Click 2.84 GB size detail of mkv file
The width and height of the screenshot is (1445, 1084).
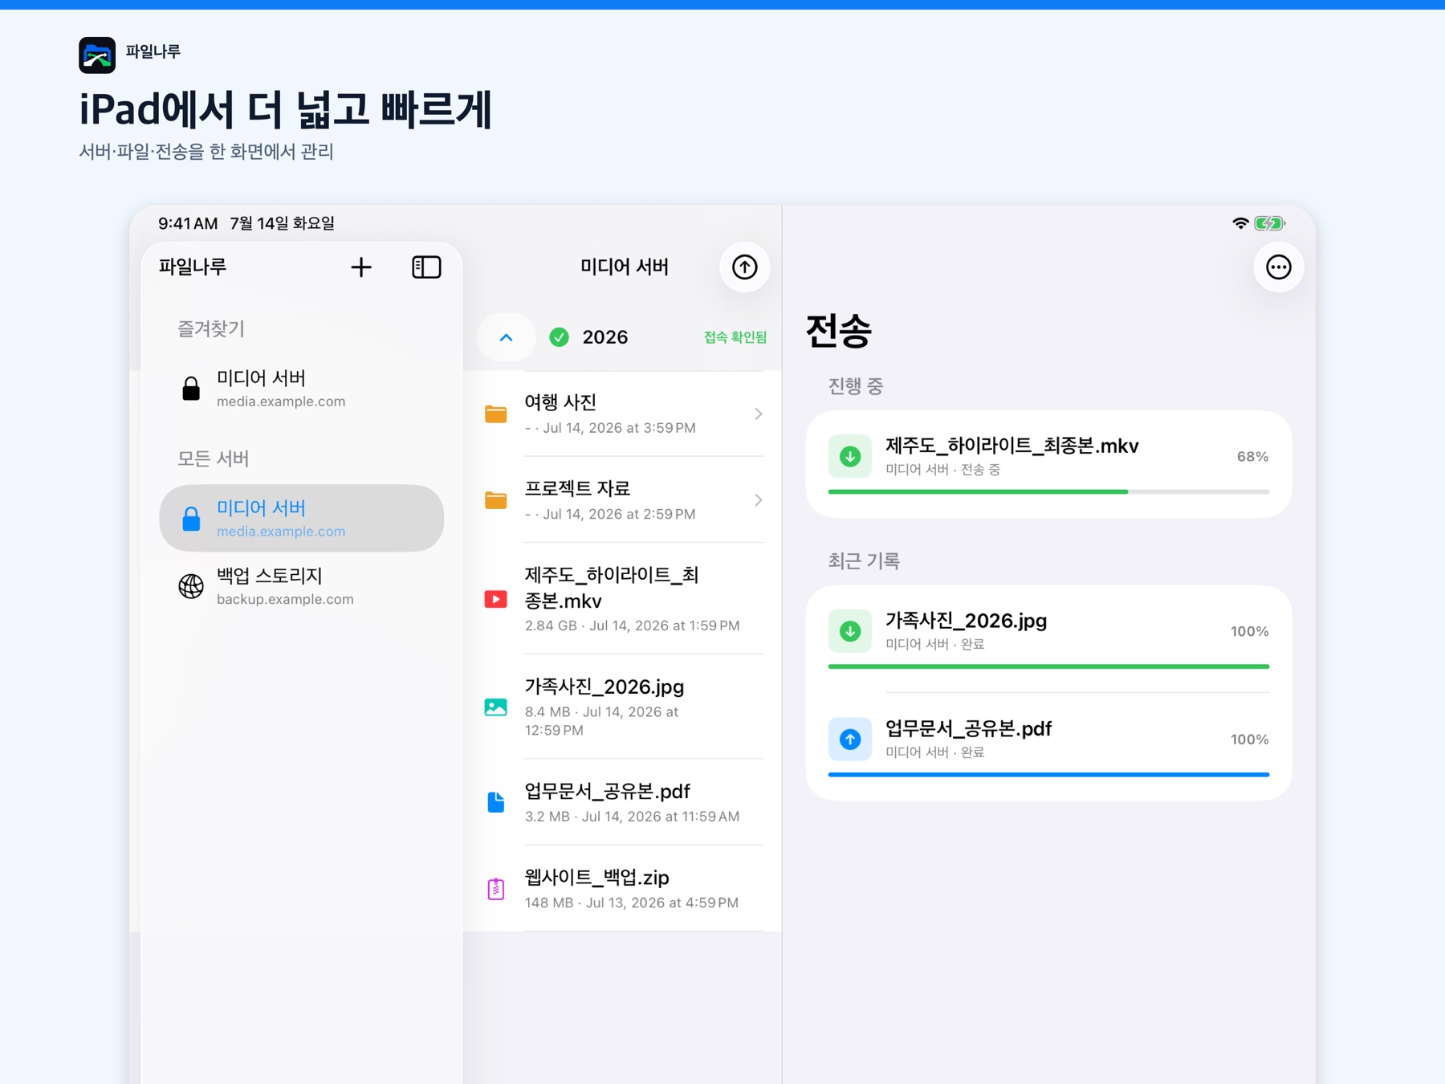point(551,626)
